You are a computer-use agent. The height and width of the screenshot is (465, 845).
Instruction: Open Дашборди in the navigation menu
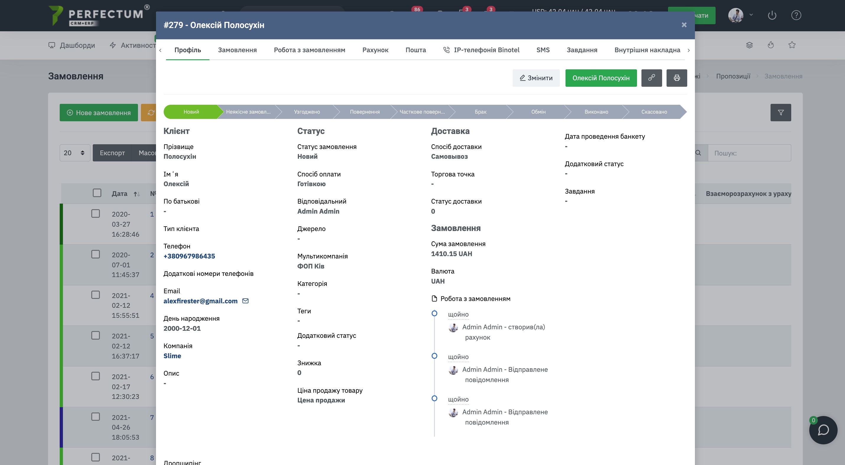71,45
